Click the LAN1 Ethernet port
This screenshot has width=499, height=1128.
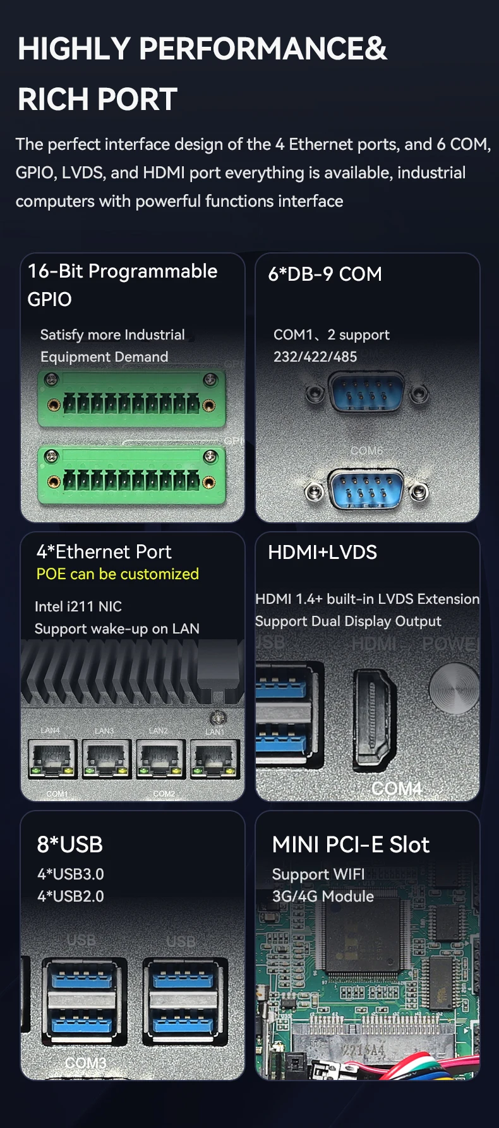point(215,759)
